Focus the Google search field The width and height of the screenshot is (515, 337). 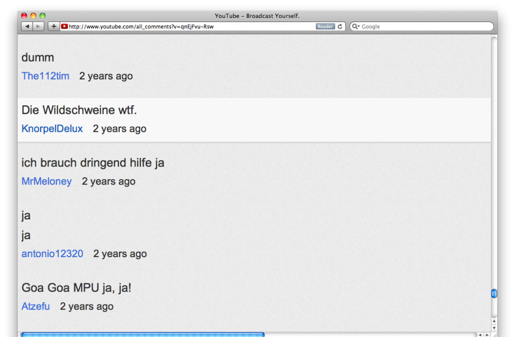click(425, 27)
